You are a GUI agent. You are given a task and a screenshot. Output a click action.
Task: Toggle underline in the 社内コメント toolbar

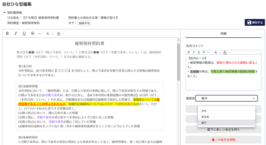199,52
